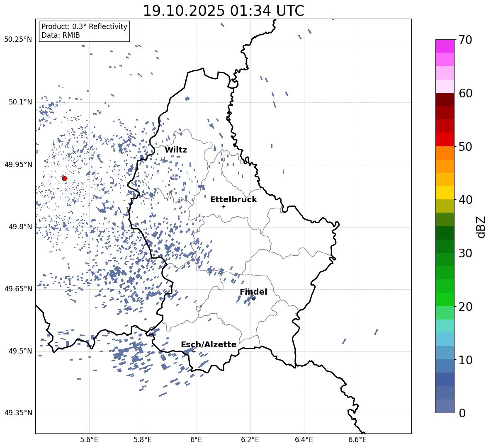The image size is (491, 448).
Task: Click the Findel station cross marker
Action: click(x=253, y=299)
